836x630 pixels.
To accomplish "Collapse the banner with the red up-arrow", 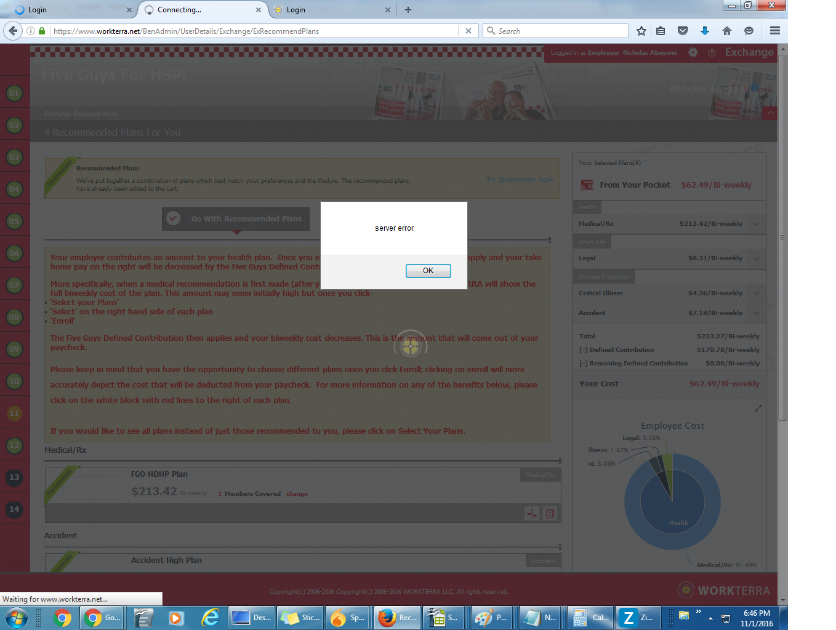I will pos(770,113).
